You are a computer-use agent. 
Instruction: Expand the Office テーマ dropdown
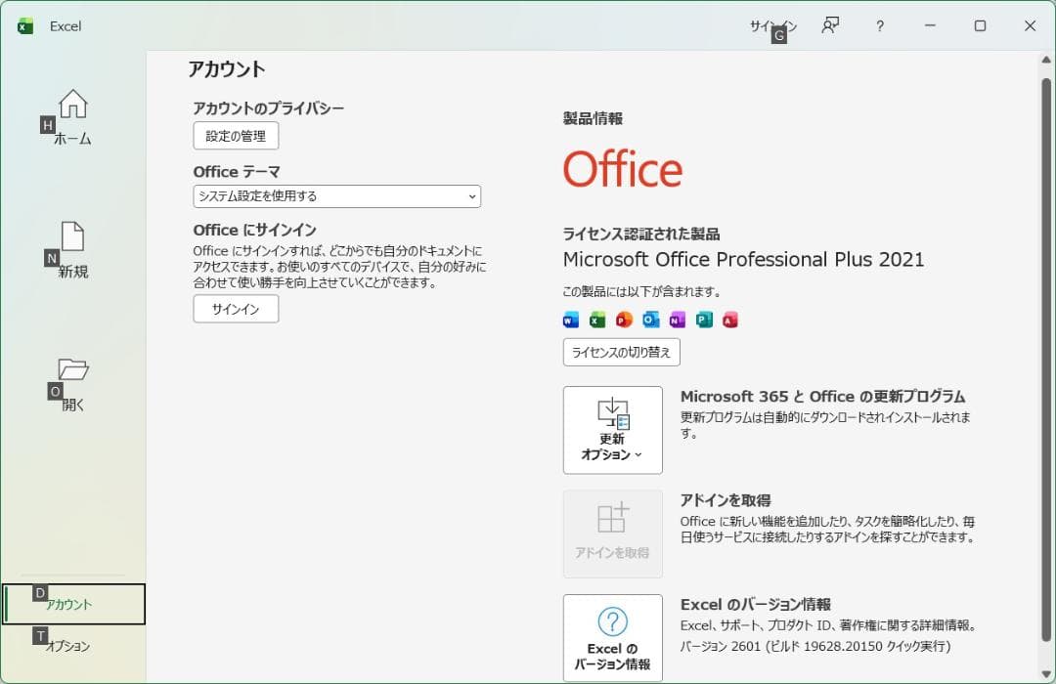[x=336, y=196]
